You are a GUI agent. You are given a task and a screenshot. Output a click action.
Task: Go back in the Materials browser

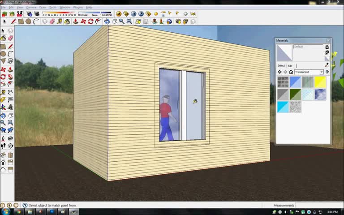pyautogui.click(x=279, y=72)
